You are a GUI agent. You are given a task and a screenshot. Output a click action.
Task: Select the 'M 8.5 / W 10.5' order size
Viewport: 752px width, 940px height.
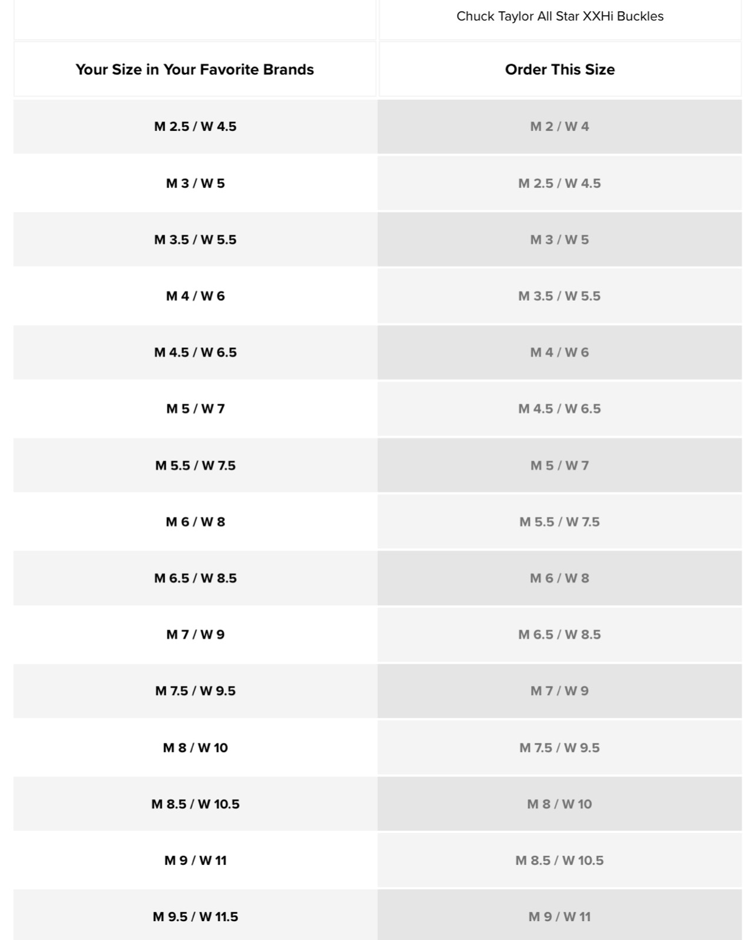(560, 861)
